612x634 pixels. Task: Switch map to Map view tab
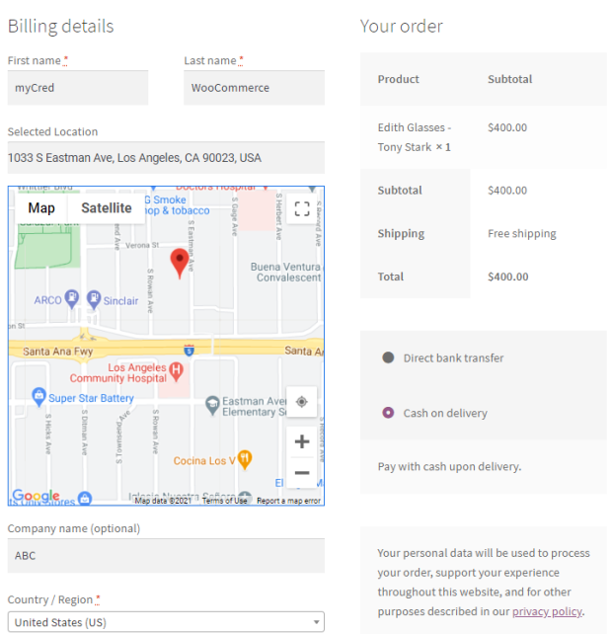(x=41, y=208)
